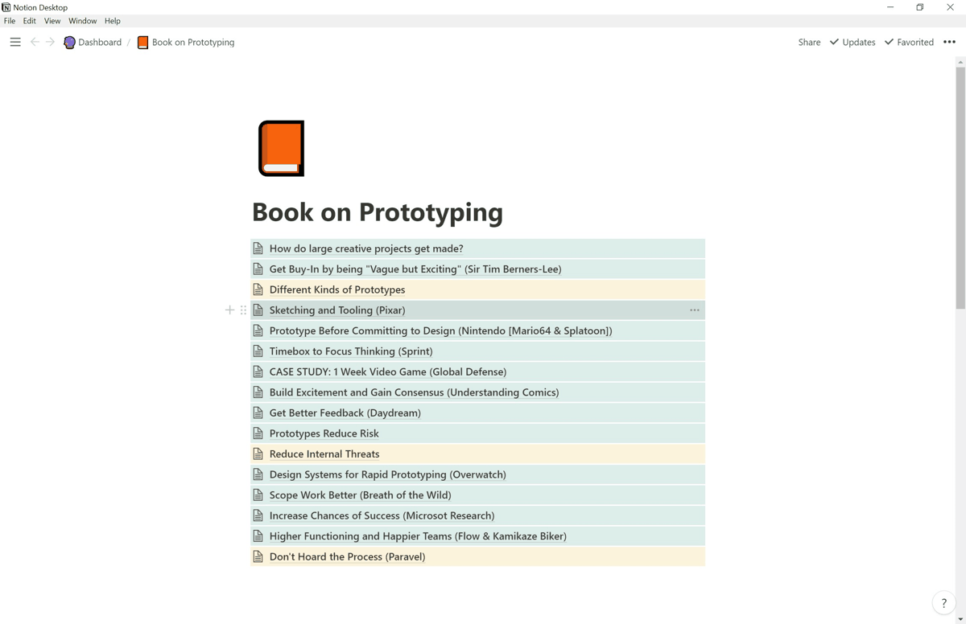Maximize or restore the Notion window
Viewport: 966px width, 624px height.
pos(920,7)
